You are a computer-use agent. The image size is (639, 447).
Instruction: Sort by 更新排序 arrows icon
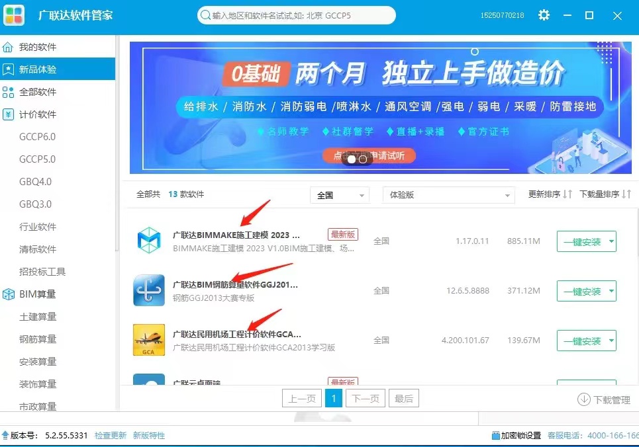click(567, 194)
